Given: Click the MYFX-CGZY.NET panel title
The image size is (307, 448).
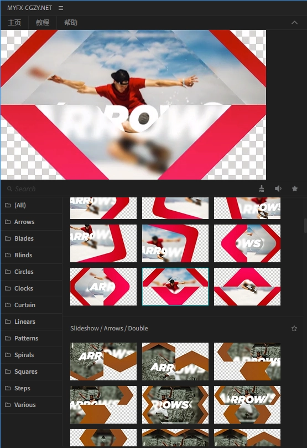Looking at the screenshot, I should click(x=30, y=8).
